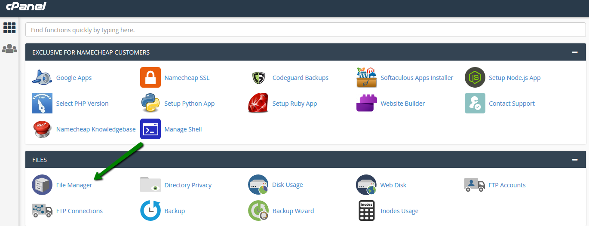The height and width of the screenshot is (226, 589).
Task: Focus the Find functions search box
Action: point(306,30)
